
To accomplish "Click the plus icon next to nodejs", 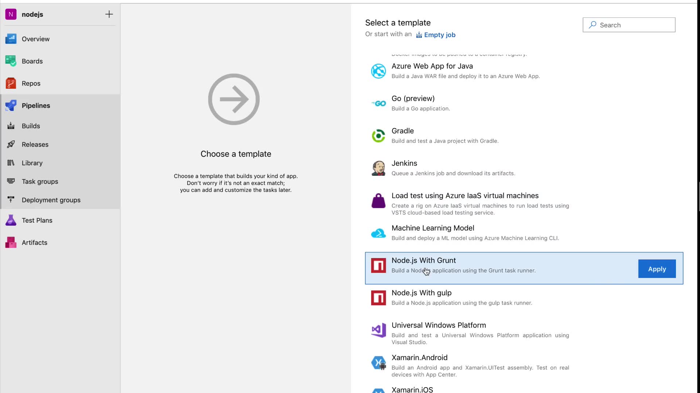I will [x=109, y=14].
